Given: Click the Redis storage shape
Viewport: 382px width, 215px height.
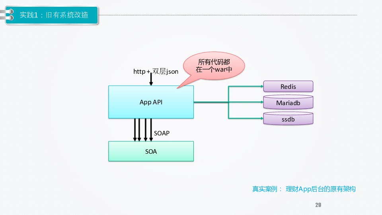Looking at the screenshot, I should click(x=288, y=86).
